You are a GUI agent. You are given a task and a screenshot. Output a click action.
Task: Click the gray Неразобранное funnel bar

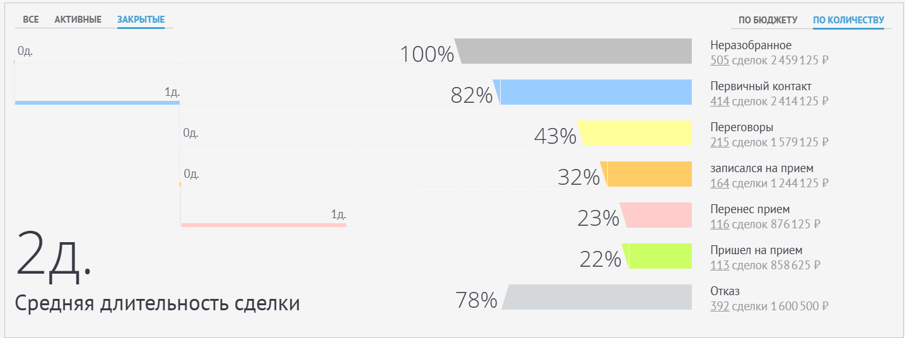click(x=575, y=51)
